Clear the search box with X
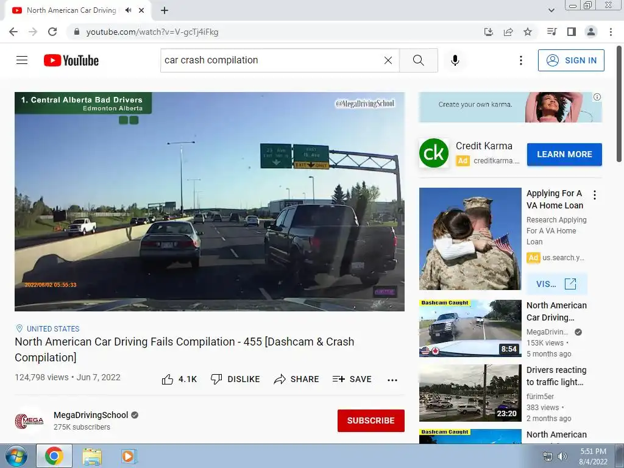The image size is (624, 468). point(388,60)
